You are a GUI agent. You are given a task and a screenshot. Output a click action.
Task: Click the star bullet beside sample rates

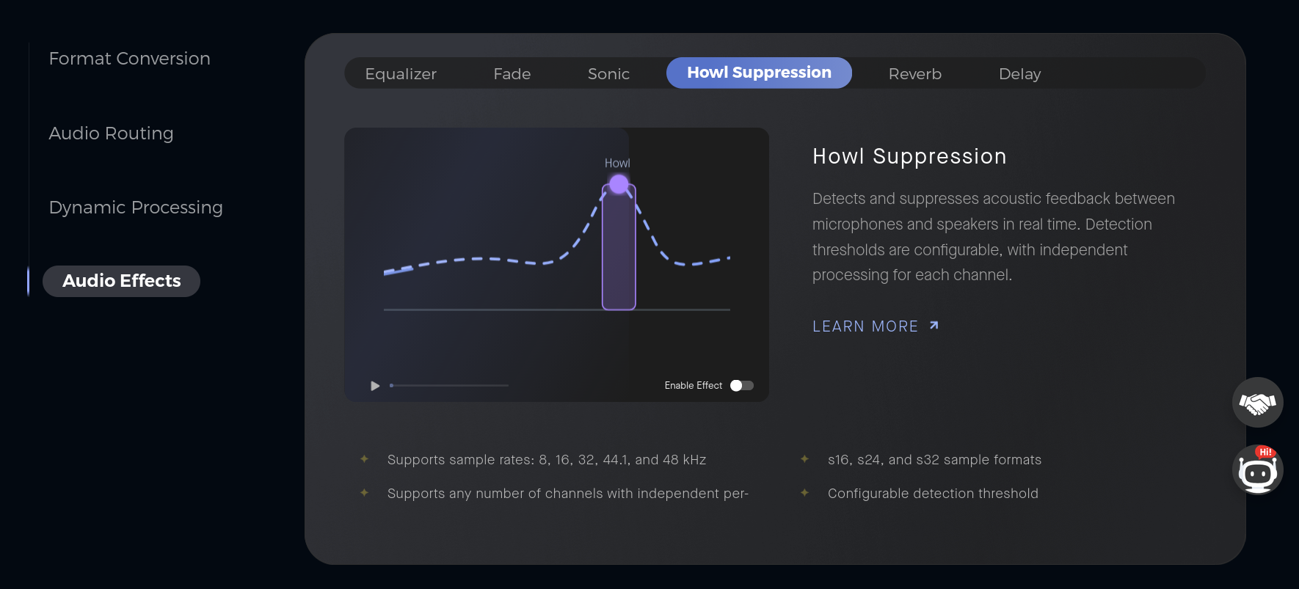tap(364, 459)
